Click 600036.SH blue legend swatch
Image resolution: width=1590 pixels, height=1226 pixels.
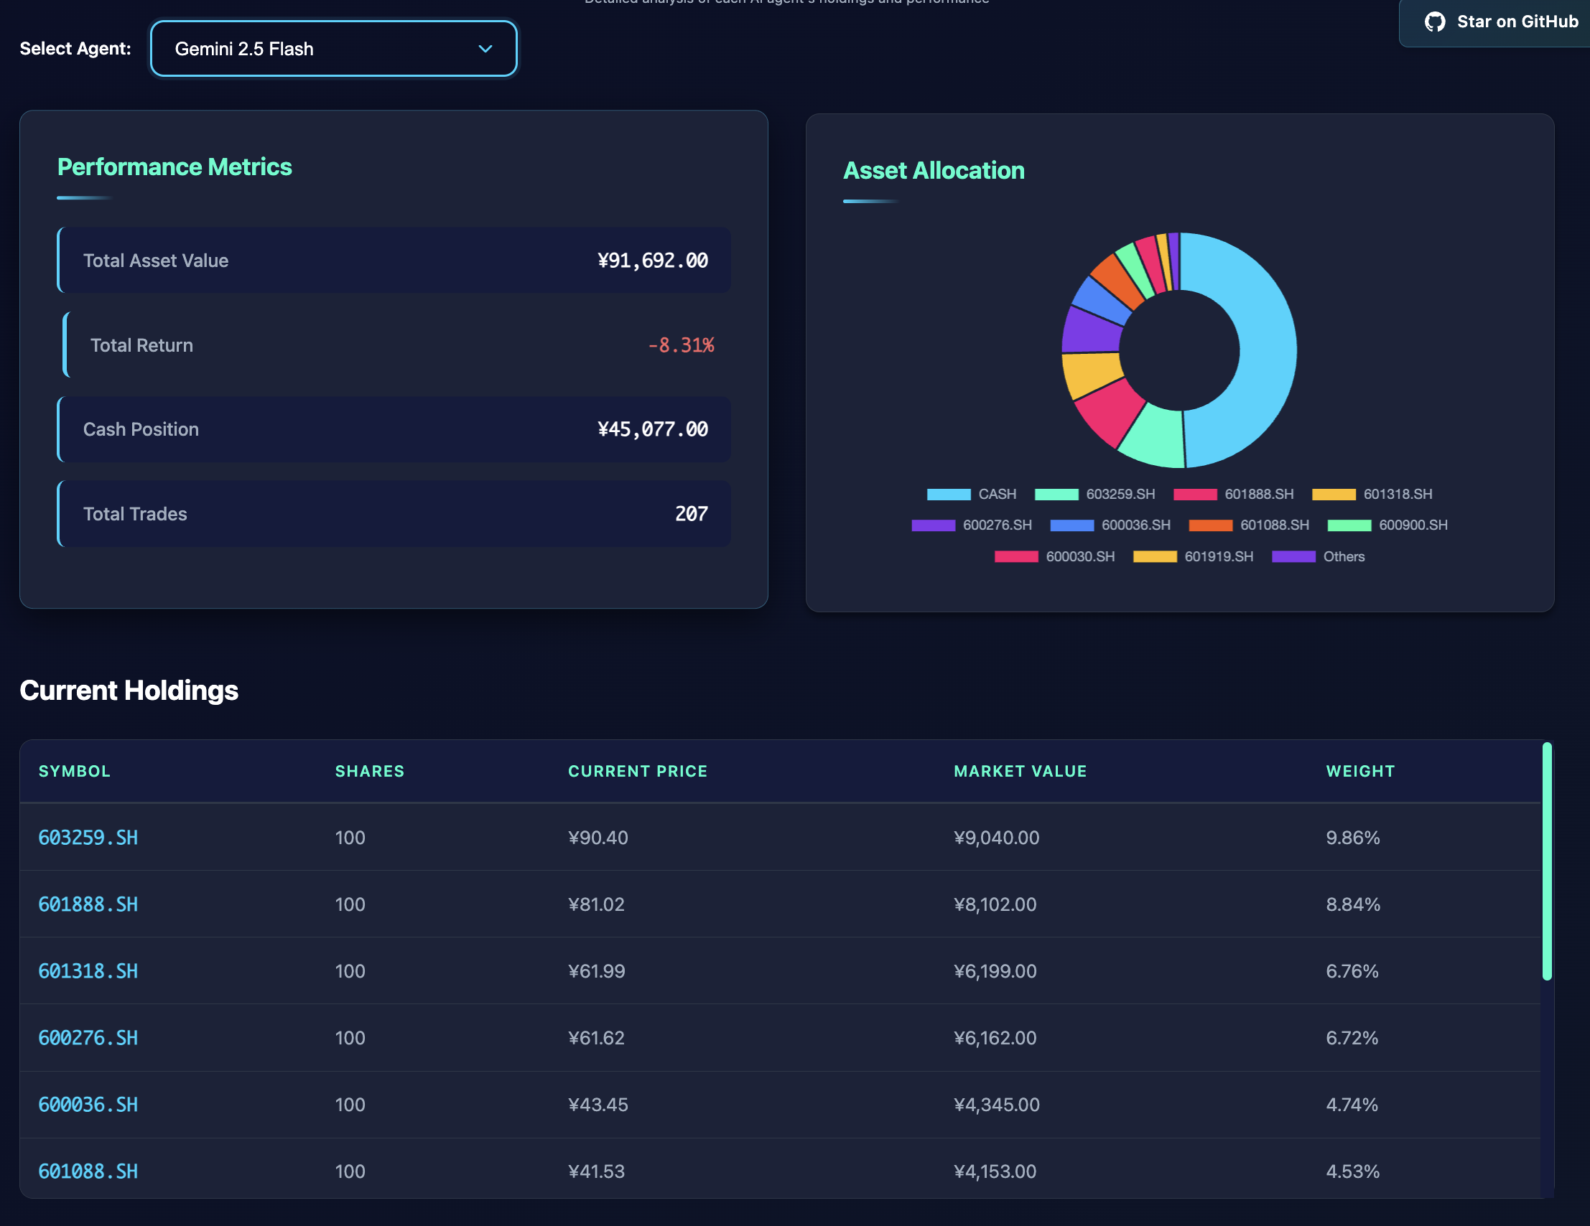1071,525
